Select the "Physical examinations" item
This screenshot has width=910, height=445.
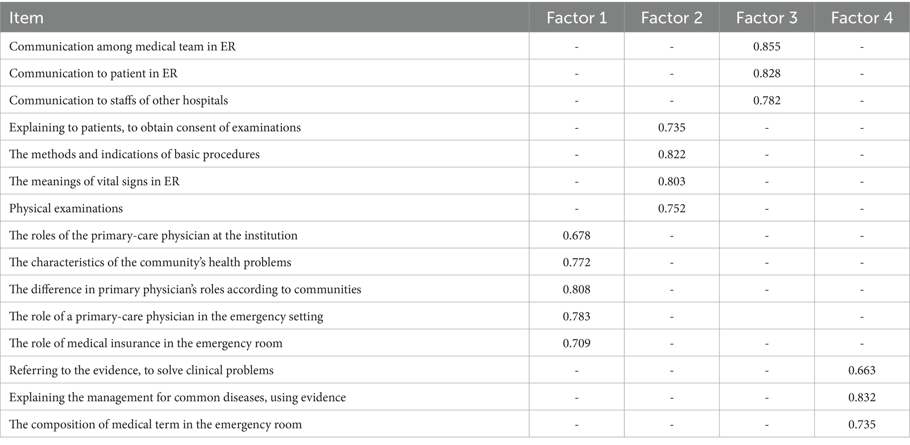tap(66, 208)
